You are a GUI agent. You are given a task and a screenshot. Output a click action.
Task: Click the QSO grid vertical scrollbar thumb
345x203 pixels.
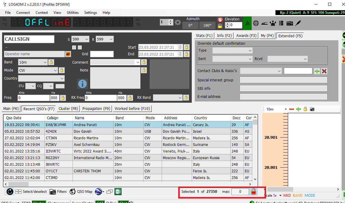click(255, 122)
